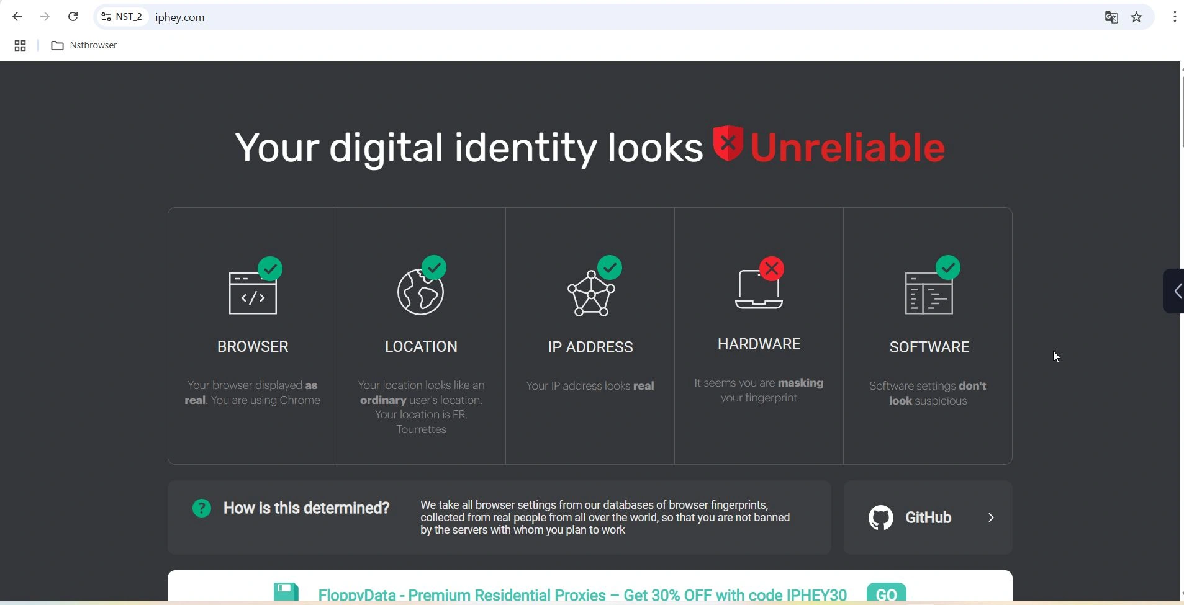Click the browser forward arrow

45,17
